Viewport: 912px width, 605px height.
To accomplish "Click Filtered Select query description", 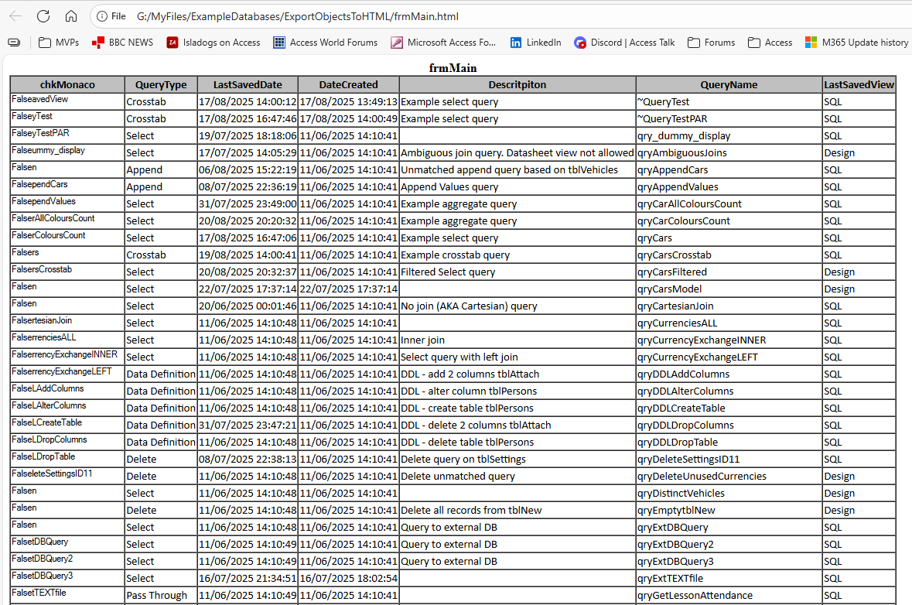I will coord(517,272).
